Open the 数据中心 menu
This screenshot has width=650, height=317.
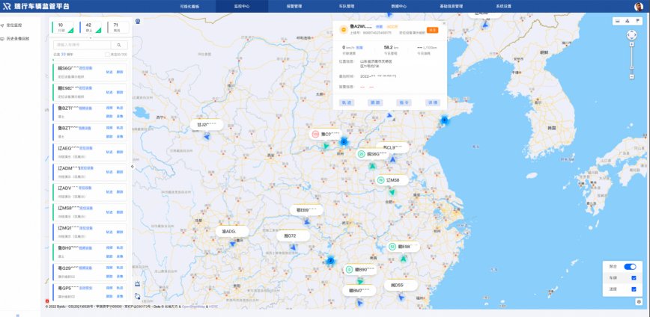click(x=399, y=7)
